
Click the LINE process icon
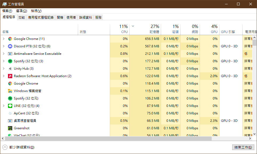coord(10,106)
